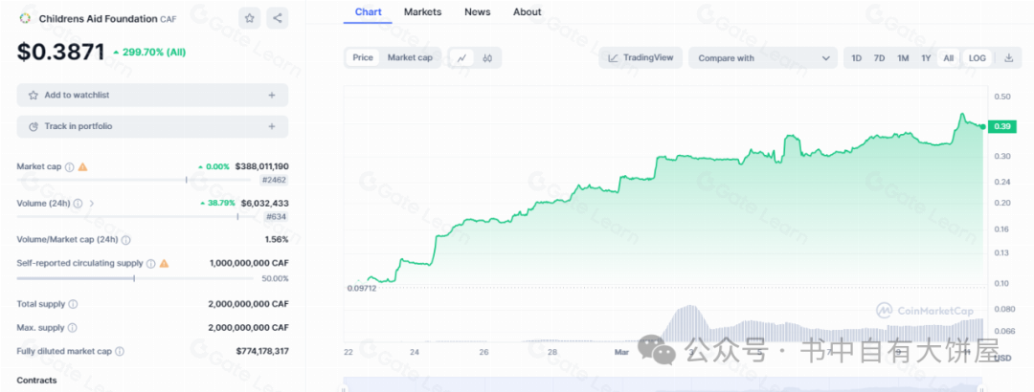Select the candlestick chart icon
This screenshot has width=1034, height=392.
click(487, 58)
